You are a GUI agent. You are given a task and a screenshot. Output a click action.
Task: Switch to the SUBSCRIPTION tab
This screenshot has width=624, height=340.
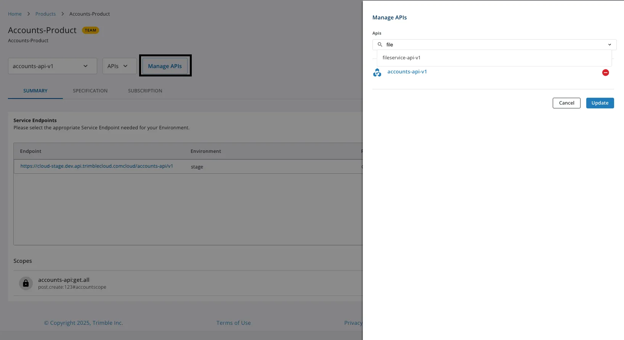click(x=145, y=91)
